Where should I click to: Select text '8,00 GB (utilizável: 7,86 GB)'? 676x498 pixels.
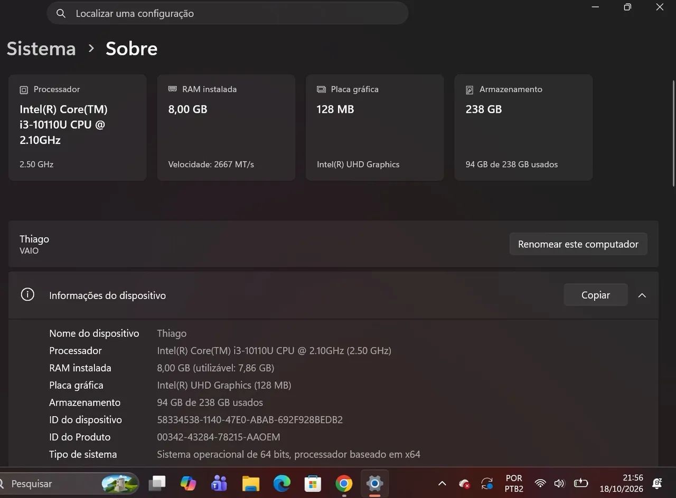point(215,368)
